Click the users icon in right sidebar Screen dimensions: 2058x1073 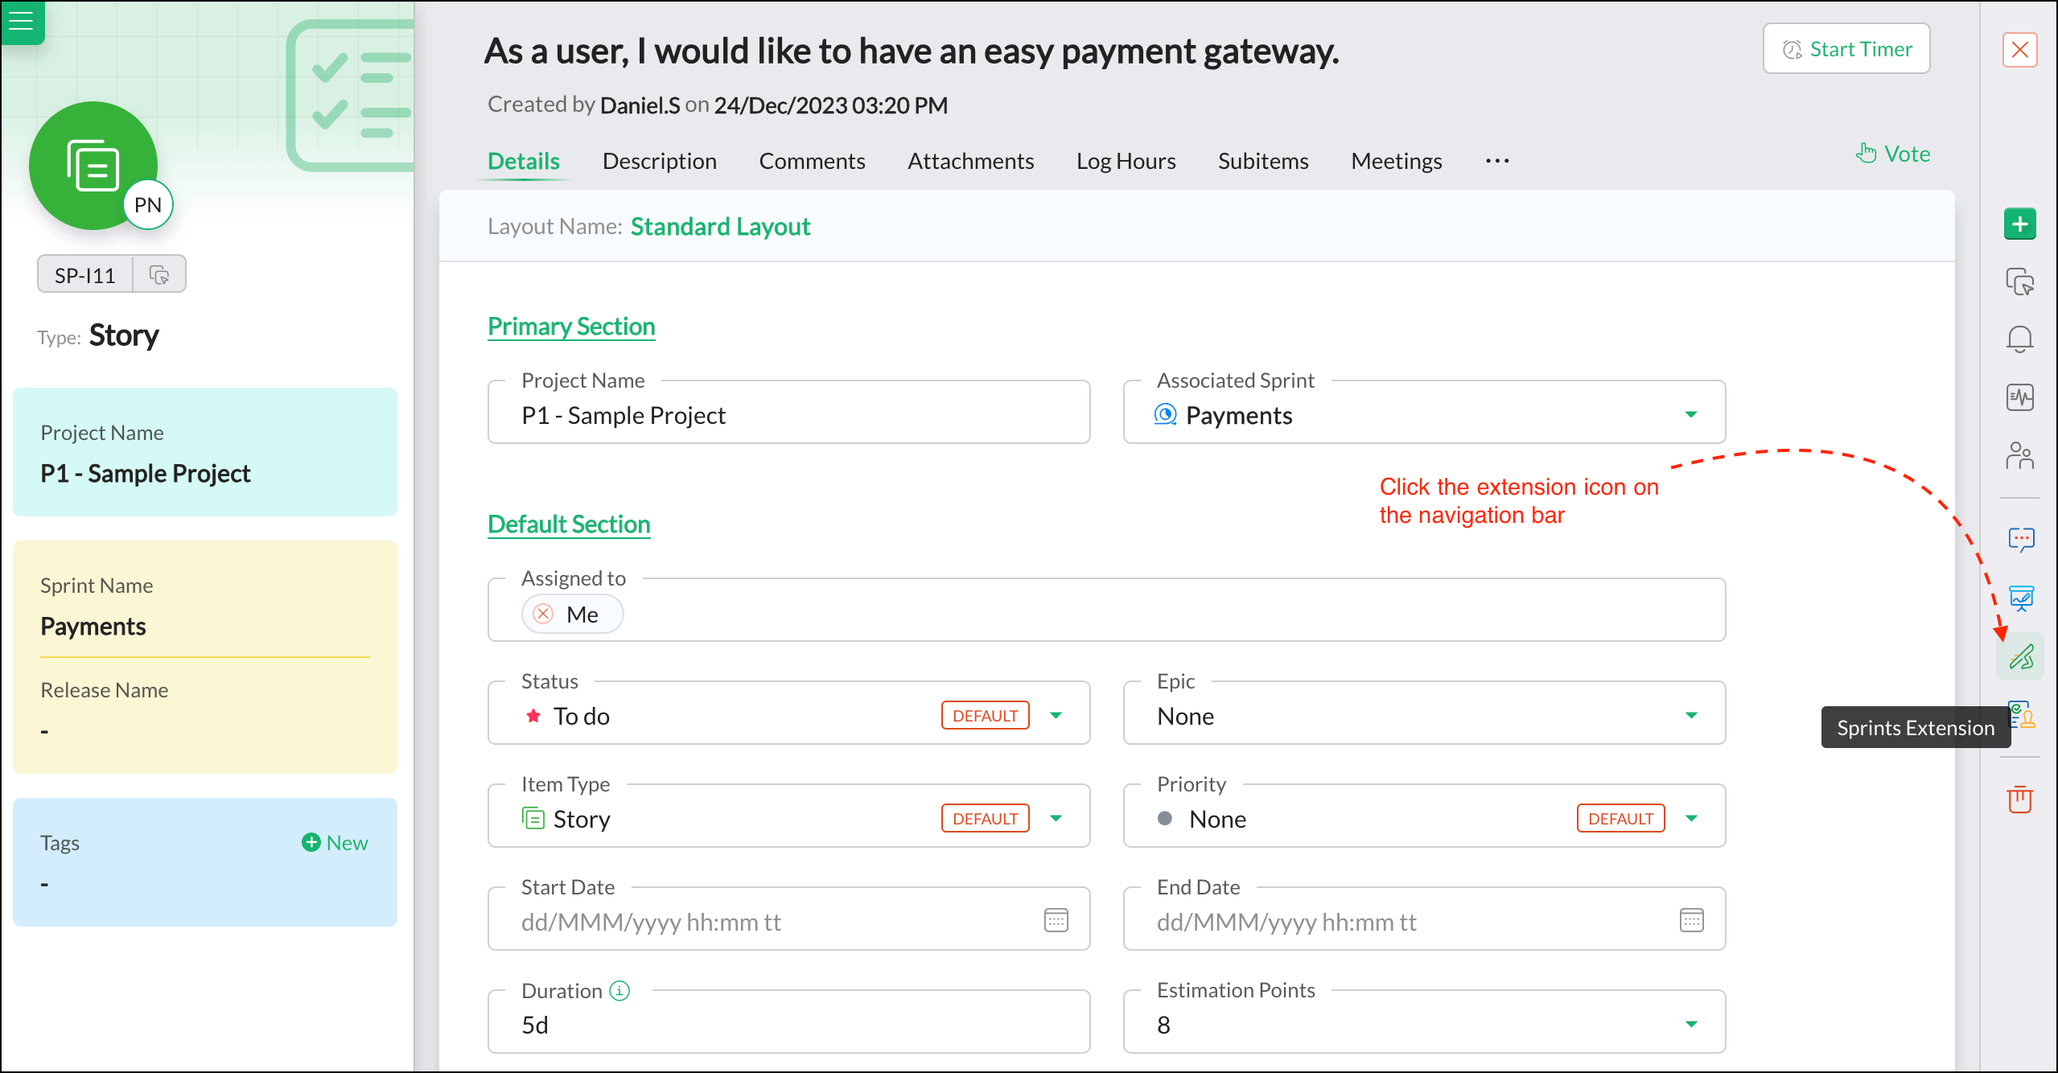[x=2019, y=456]
